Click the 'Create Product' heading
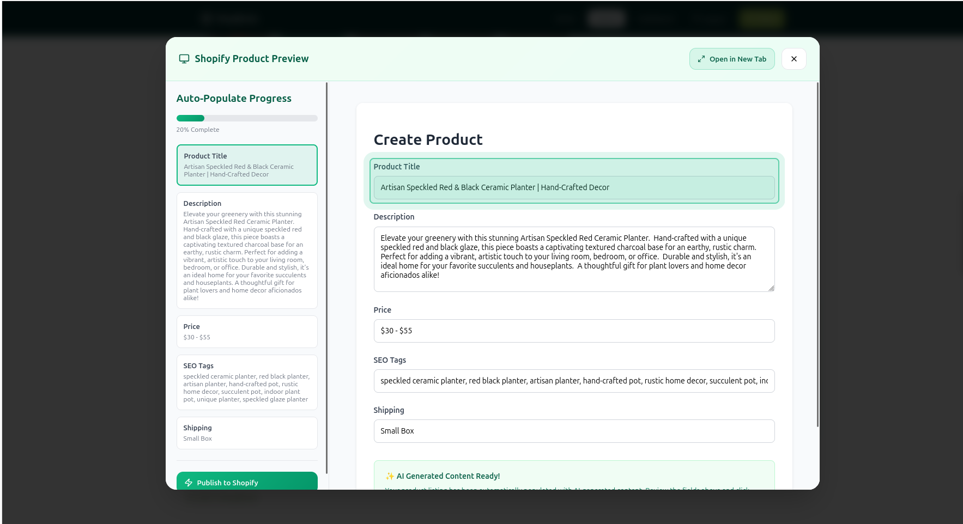The image size is (963, 524). pyautogui.click(x=428, y=140)
